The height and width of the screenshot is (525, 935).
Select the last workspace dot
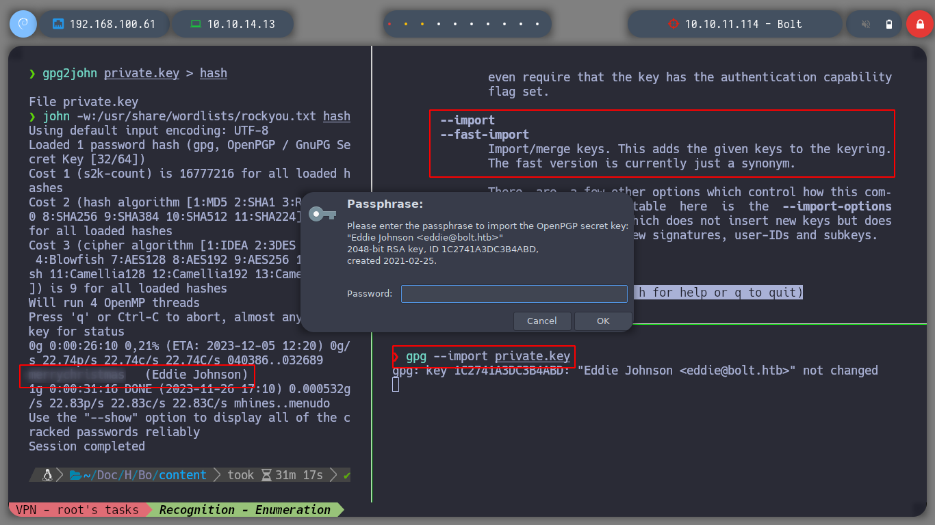pyautogui.click(x=537, y=24)
